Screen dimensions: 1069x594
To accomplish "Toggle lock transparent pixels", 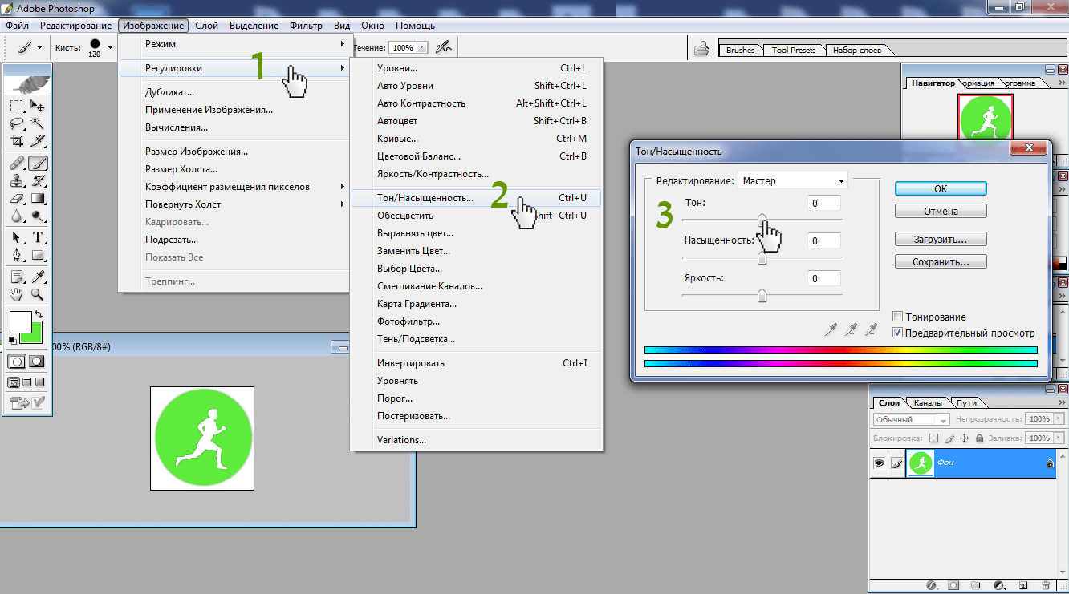I will click(933, 438).
